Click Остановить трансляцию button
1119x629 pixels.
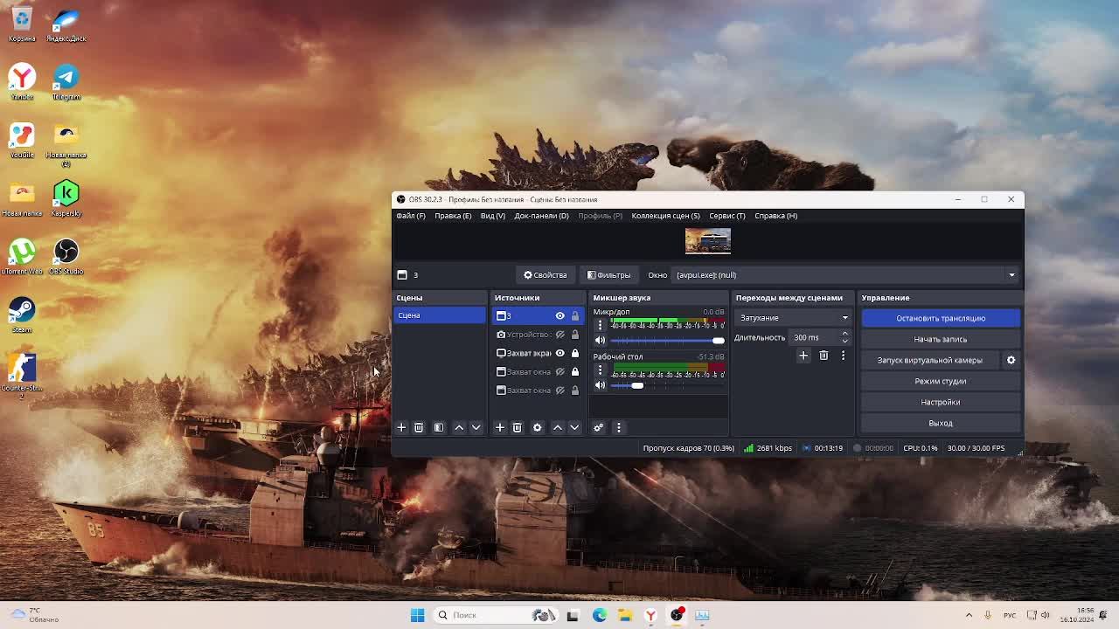(941, 318)
